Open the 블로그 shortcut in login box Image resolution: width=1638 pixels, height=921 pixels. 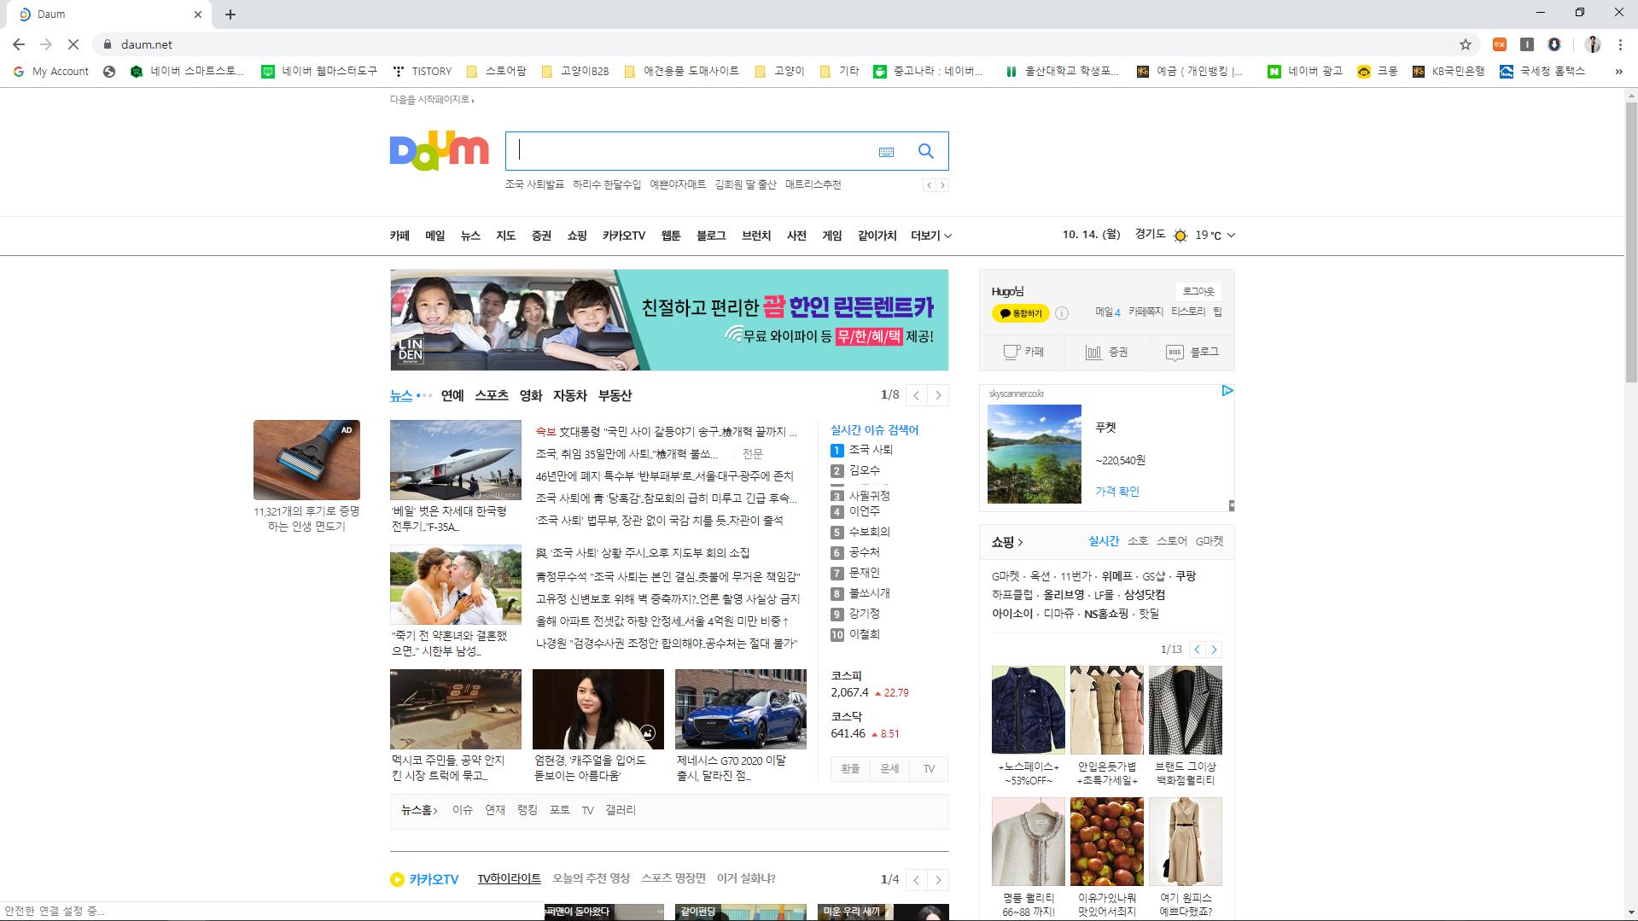1192,352
